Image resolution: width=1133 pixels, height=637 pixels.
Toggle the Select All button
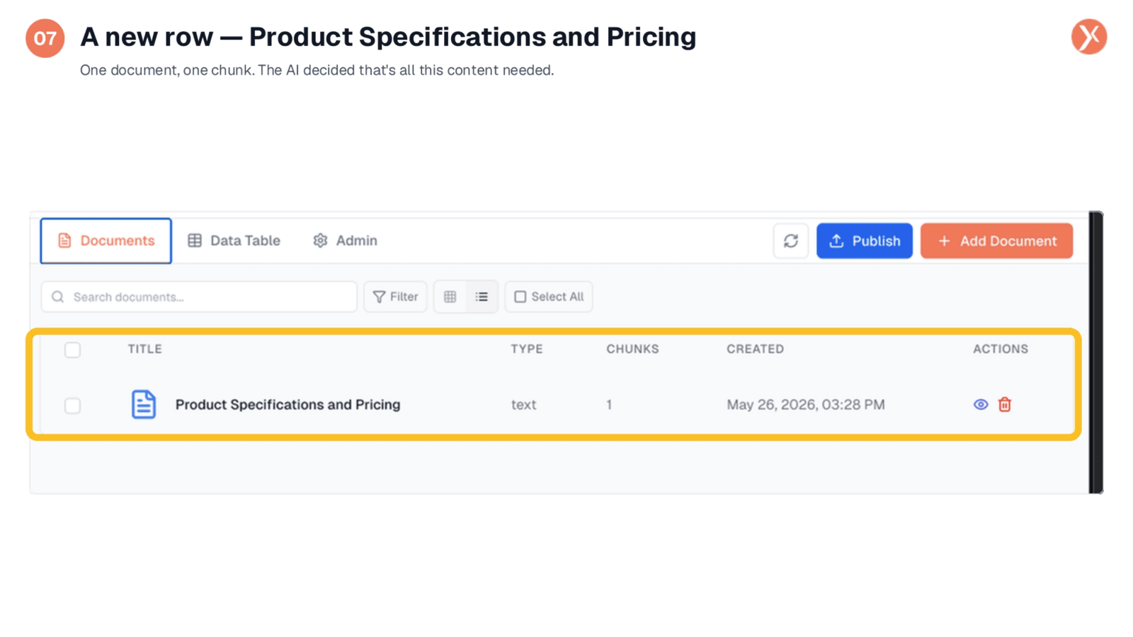click(x=549, y=297)
